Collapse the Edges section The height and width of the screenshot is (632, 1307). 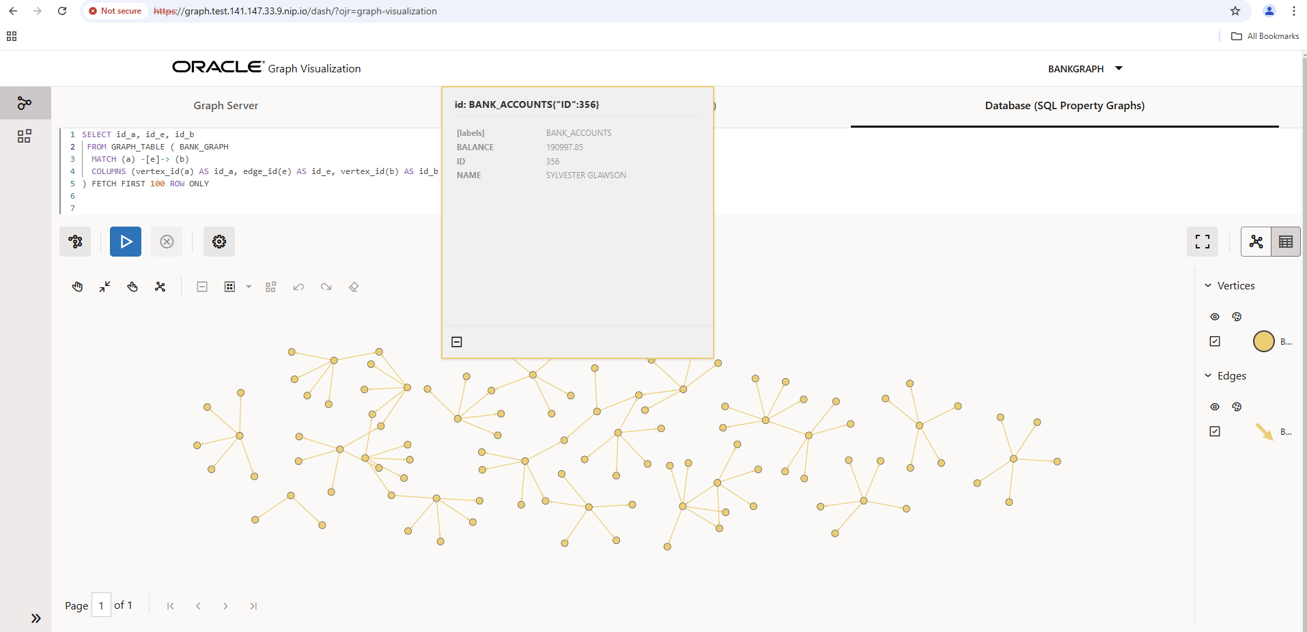1207,375
